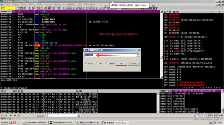The height and width of the screenshot is (125, 224).
Task: Show Patches with 'P' button
Action: click(86, 8)
